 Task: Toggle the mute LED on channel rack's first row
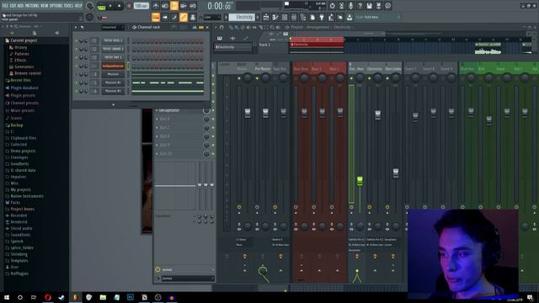77,40
